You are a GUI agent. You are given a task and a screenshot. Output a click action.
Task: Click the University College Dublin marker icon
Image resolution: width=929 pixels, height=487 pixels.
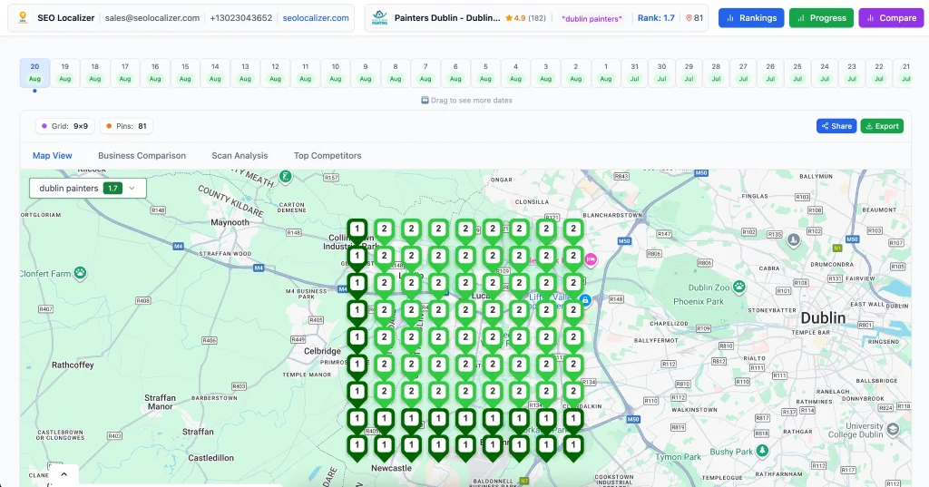point(893,429)
